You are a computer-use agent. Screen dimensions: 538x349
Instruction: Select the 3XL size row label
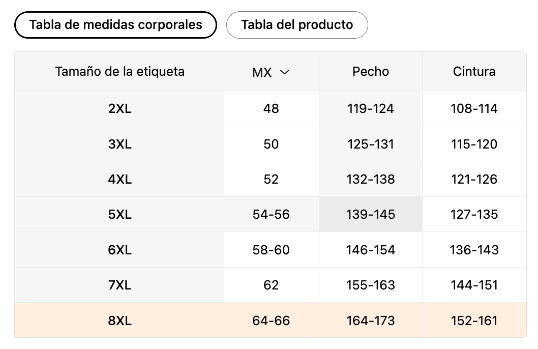[120, 144]
